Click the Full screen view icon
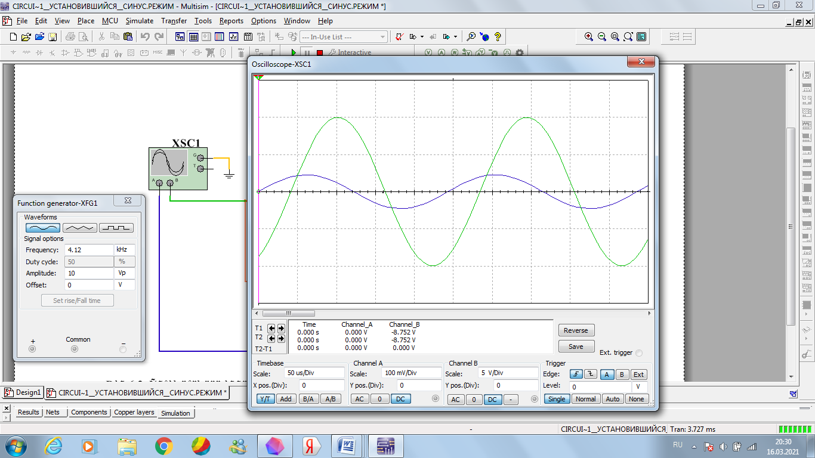The image size is (815, 458). click(641, 36)
